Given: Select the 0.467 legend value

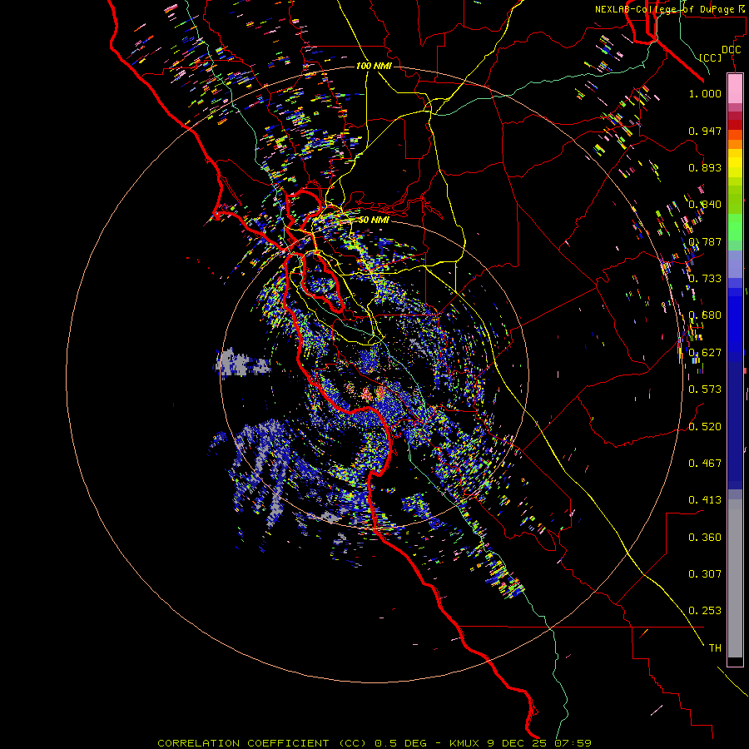Looking at the screenshot, I should click(705, 464).
